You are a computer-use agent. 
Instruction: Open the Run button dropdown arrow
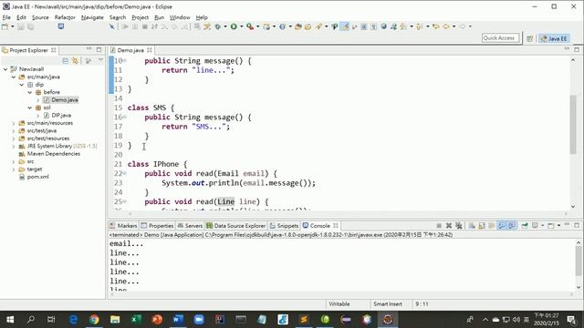(241, 26)
